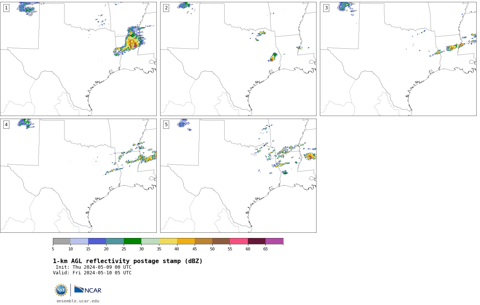Image resolution: width=480 pixels, height=305 pixels.
Task: Open ensemble member 3 reflectivity map
Action: click(398, 59)
